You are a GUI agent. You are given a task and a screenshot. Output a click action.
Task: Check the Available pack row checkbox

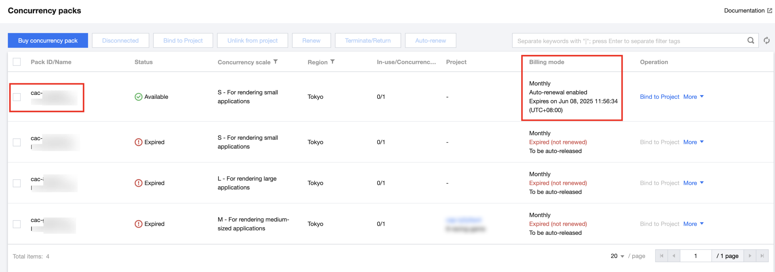click(17, 97)
